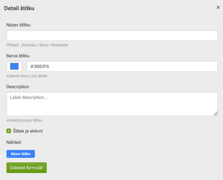223x180 pixels.
Task: Click the 'Štítek je aktivní' label text
Action: (x=28, y=131)
